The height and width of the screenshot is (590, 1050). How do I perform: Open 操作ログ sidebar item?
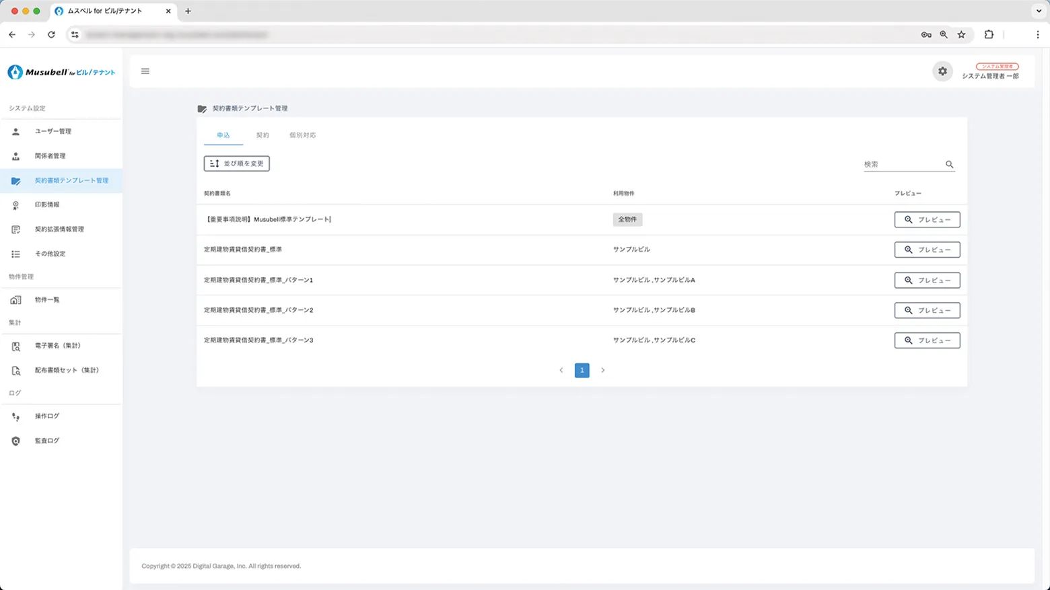click(47, 416)
